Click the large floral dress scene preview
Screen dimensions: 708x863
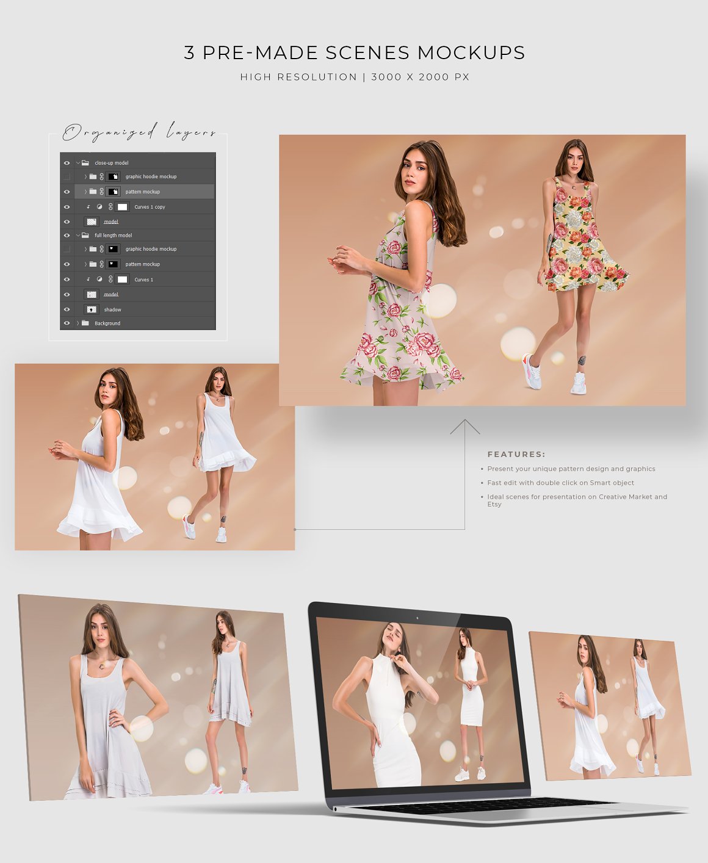[x=482, y=270]
